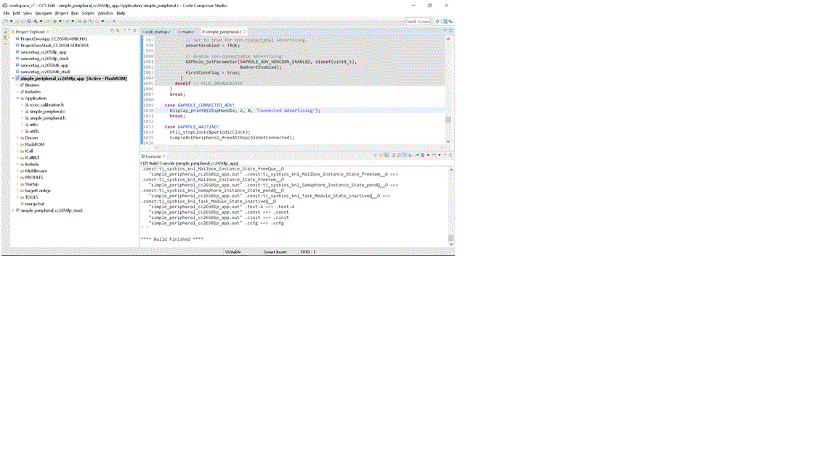Jump to next error in Console

coord(375,155)
